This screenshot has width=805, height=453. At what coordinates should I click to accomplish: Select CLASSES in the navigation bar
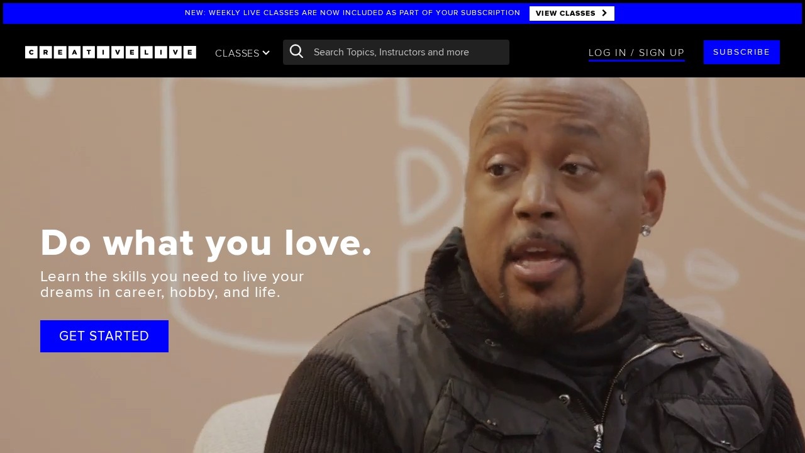(x=237, y=53)
